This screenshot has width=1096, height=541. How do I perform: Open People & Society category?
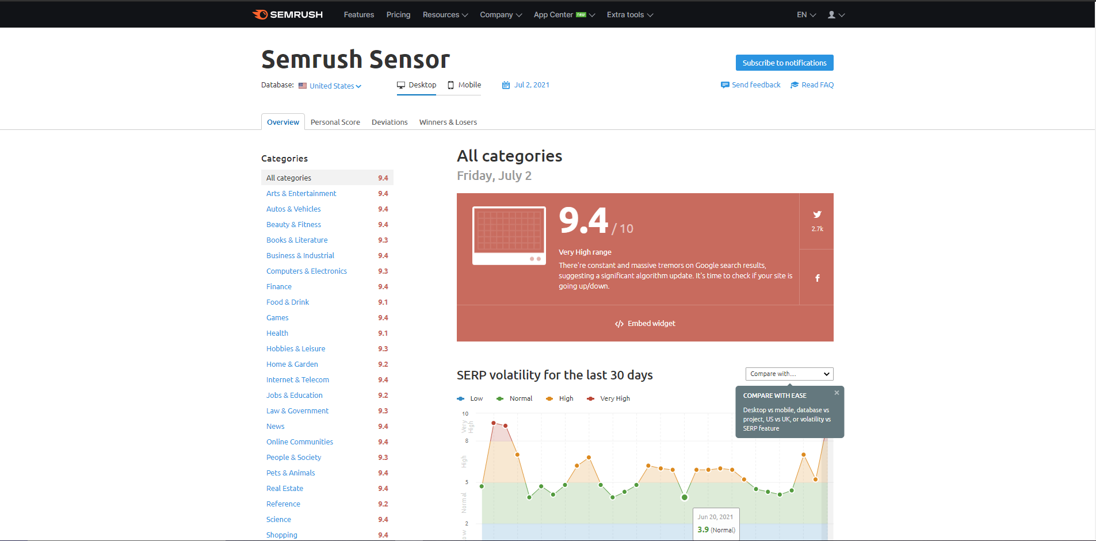click(294, 458)
